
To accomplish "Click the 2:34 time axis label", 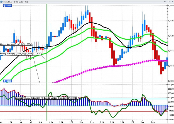I will (x=122, y=122).
